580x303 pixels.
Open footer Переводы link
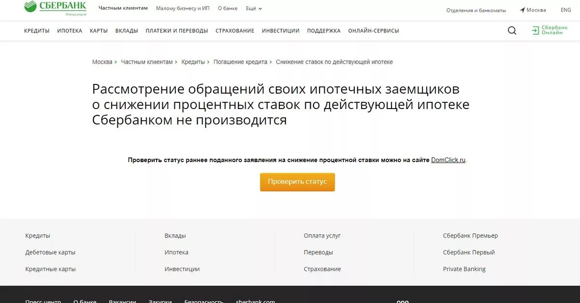319,252
